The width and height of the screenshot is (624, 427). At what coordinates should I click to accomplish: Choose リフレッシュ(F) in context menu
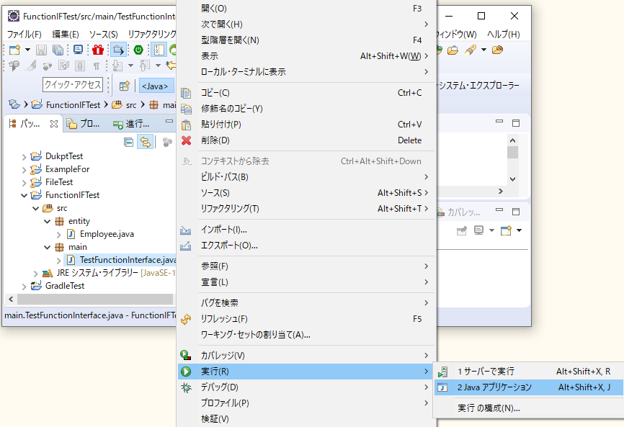[307, 319]
